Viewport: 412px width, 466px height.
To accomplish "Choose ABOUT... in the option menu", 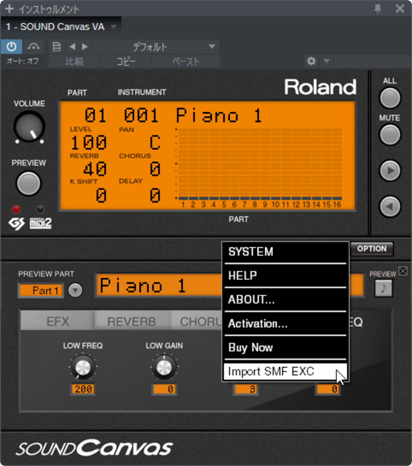I will click(285, 300).
